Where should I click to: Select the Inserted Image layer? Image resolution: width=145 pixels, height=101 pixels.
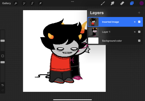click(115, 22)
